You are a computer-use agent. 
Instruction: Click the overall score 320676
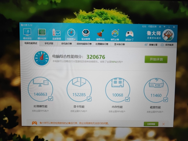tap(96, 57)
